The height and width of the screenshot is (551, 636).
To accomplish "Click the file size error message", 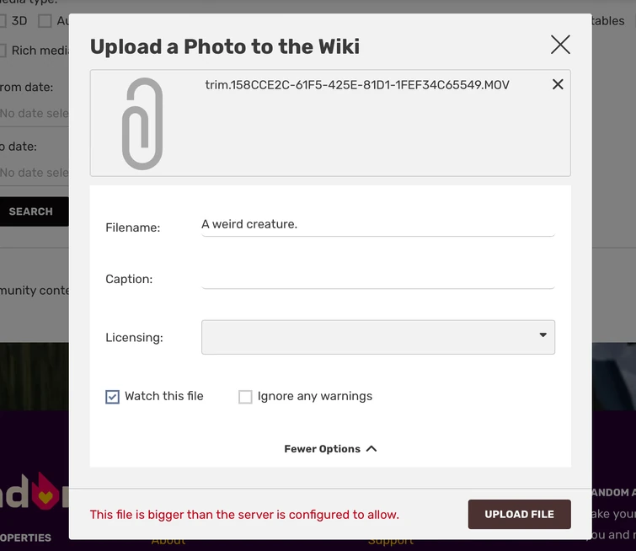I will click(x=244, y=515).
